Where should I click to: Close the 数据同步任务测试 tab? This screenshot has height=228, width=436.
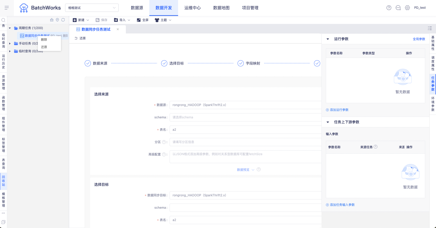(x=118, y=29)
